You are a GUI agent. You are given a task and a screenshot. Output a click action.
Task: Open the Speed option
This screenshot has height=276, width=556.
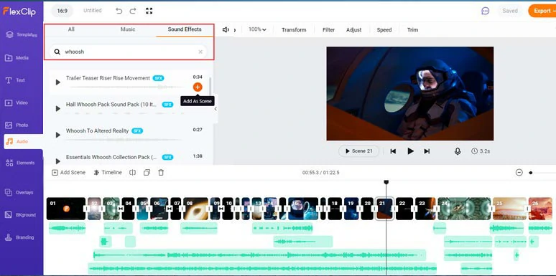point(384,29)
